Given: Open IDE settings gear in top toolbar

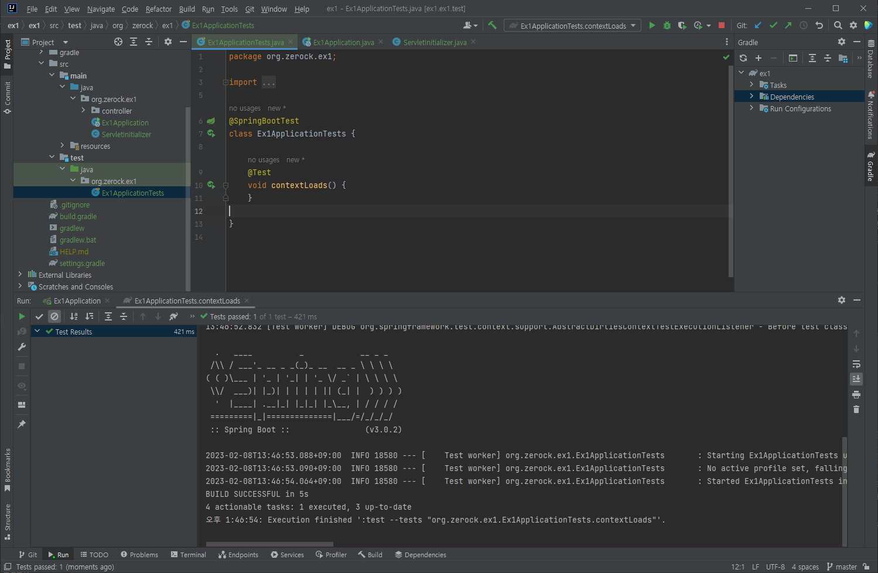Looking at the screenshot, I should [x=853, y=25].
